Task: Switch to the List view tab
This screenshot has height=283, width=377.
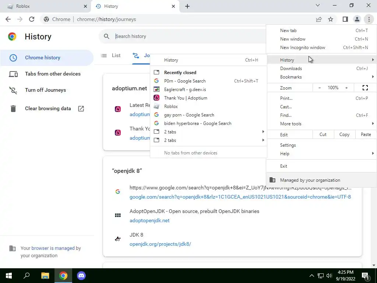Action: click(x=111, y=56)
